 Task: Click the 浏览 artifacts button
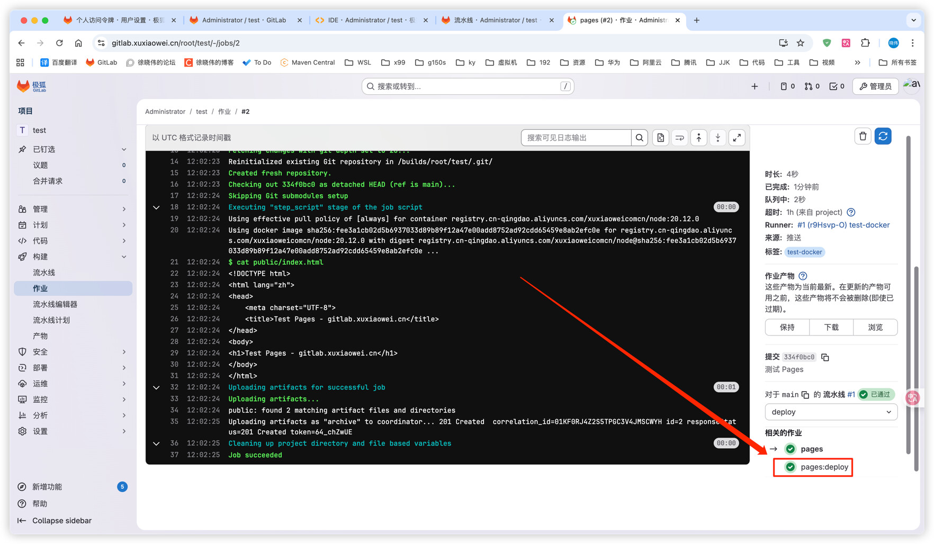(875, 327)
